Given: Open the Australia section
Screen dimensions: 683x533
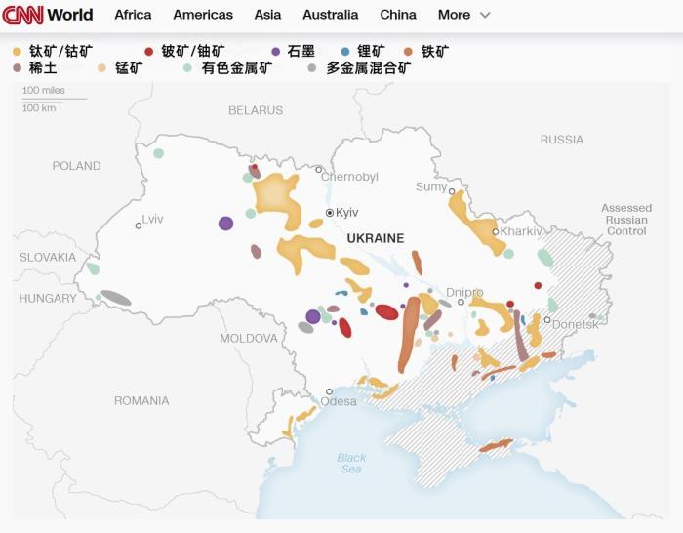Looking at the screenshot, I should (x=330, y=15).
